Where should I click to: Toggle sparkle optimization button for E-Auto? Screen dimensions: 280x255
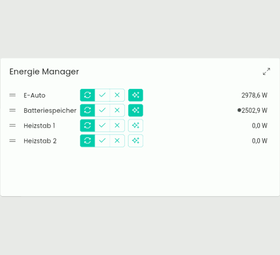point(135,95)
